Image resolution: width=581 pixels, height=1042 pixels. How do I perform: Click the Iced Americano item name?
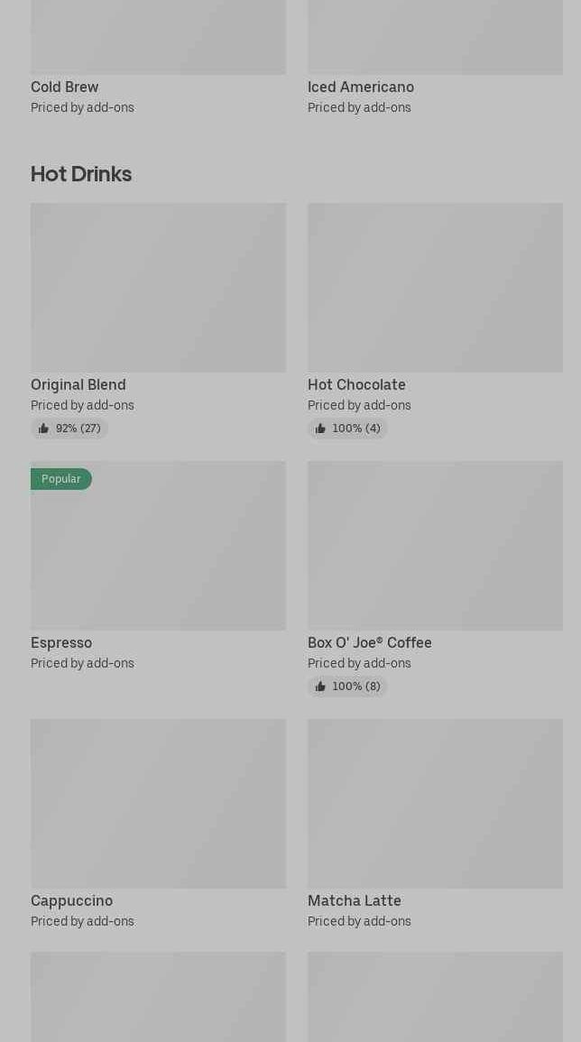click(x=361, y=87)
